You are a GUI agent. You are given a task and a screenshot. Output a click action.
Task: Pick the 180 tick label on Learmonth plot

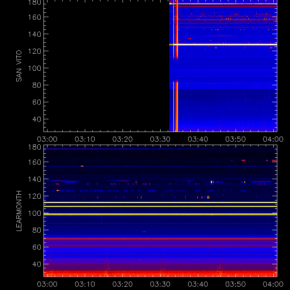pos(34,147)
